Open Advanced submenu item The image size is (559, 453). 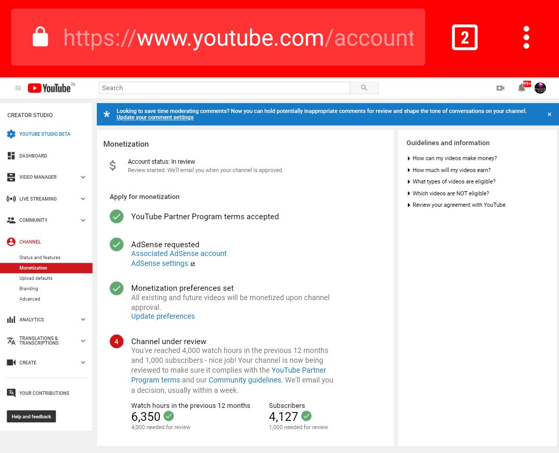click(30, 299)
